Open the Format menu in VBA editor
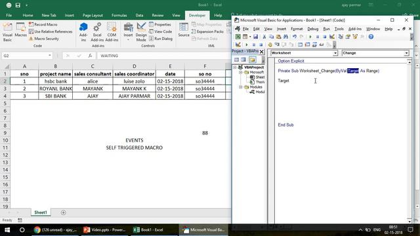Screen dimensions: 420x236 point(297,29)
